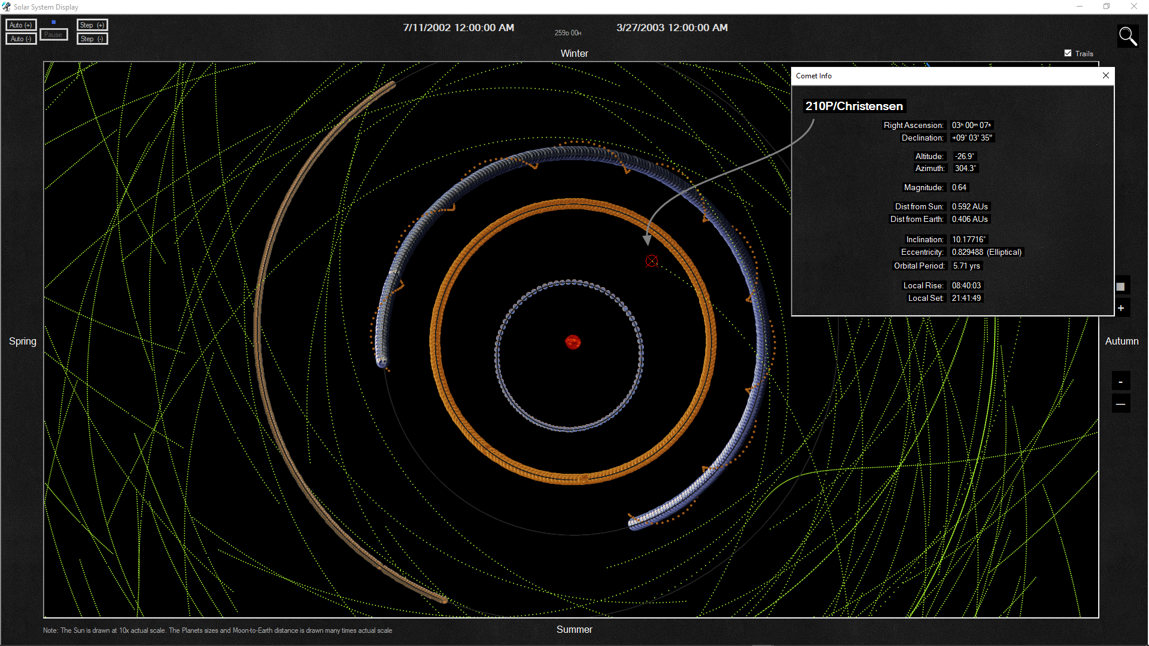Click the 210P/Christensen comet name
Viewport: 1149px width, 646px height.
[854, 106]
